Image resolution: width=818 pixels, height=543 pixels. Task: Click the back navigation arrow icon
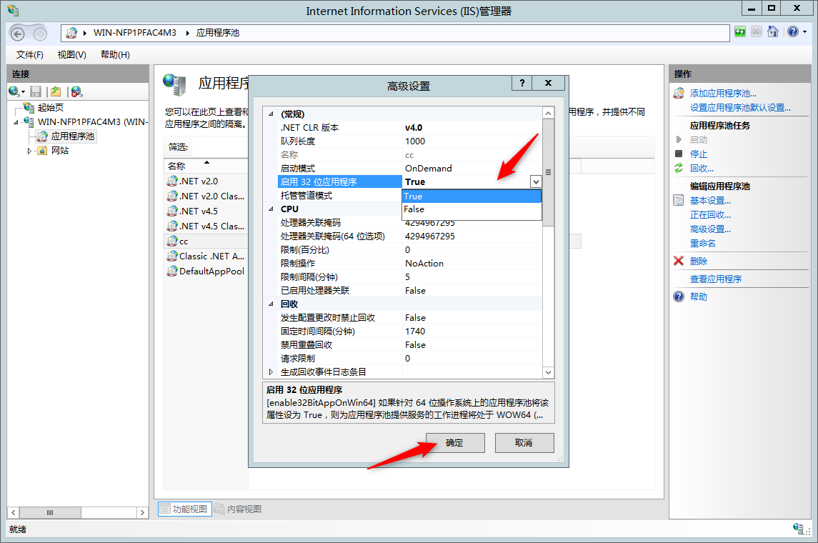(x=18, y=34)
